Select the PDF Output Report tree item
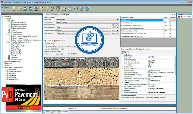 coord(16,60)
